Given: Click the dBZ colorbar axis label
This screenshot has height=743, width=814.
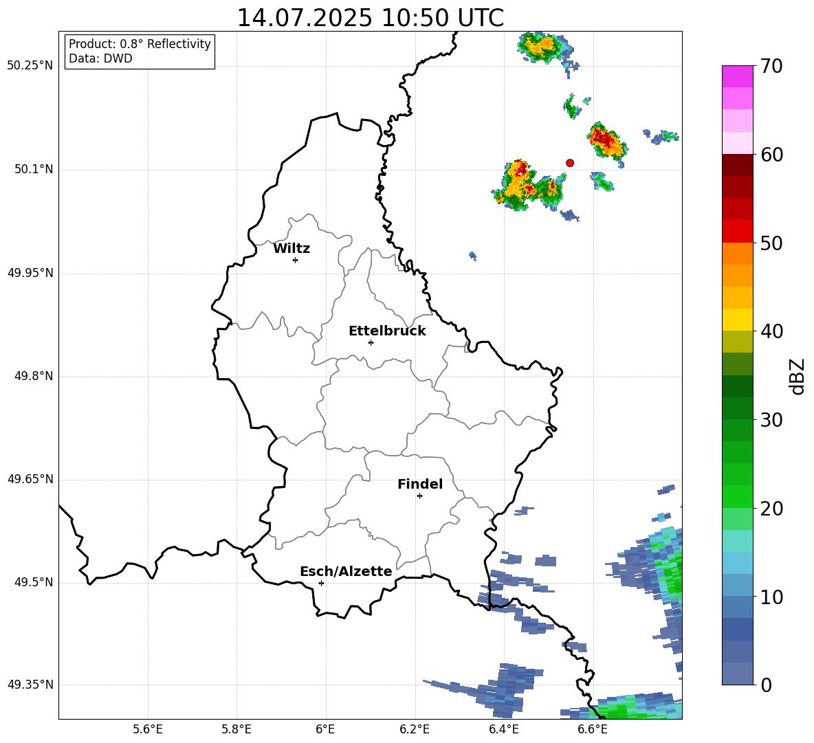Looking at the screenshot, I should coord(797,376).
